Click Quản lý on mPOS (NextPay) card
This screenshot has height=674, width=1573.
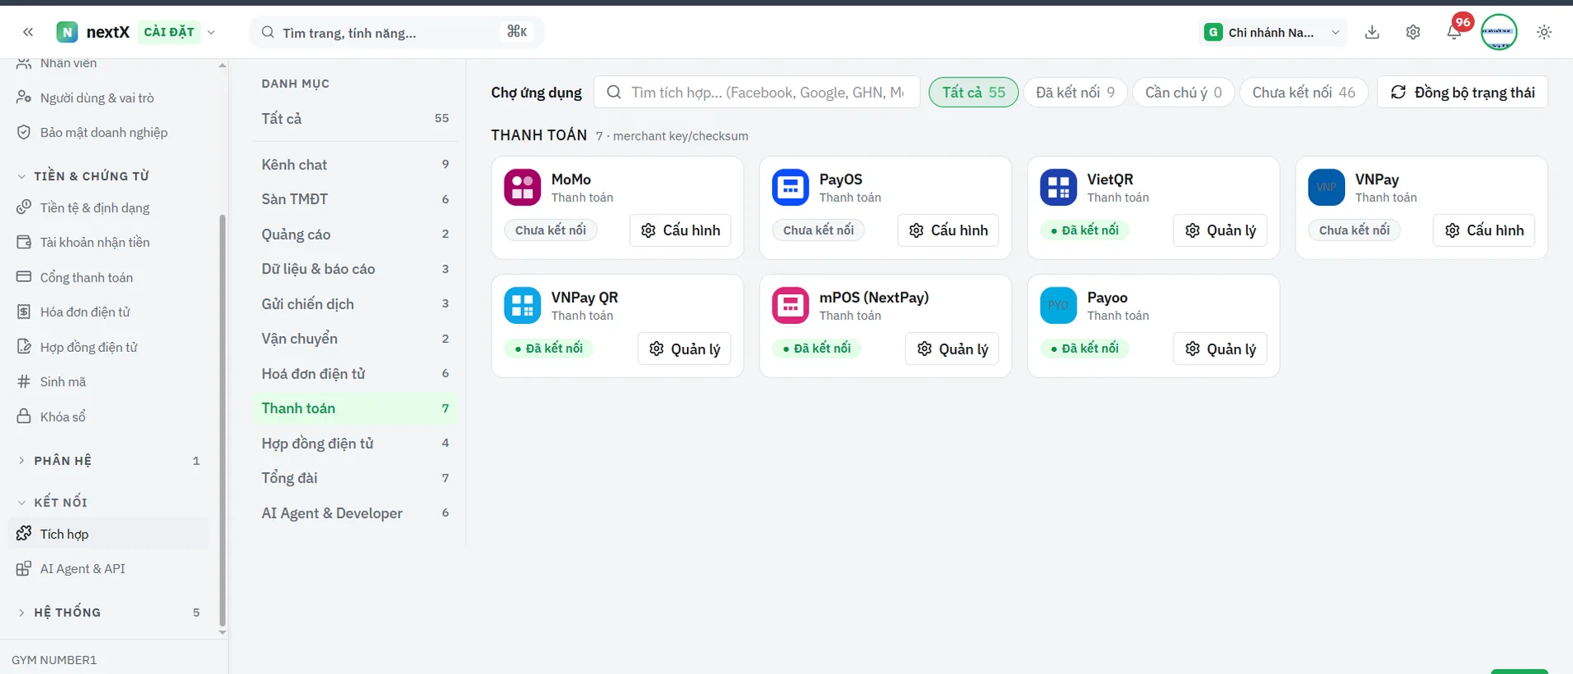click(952, 349)
